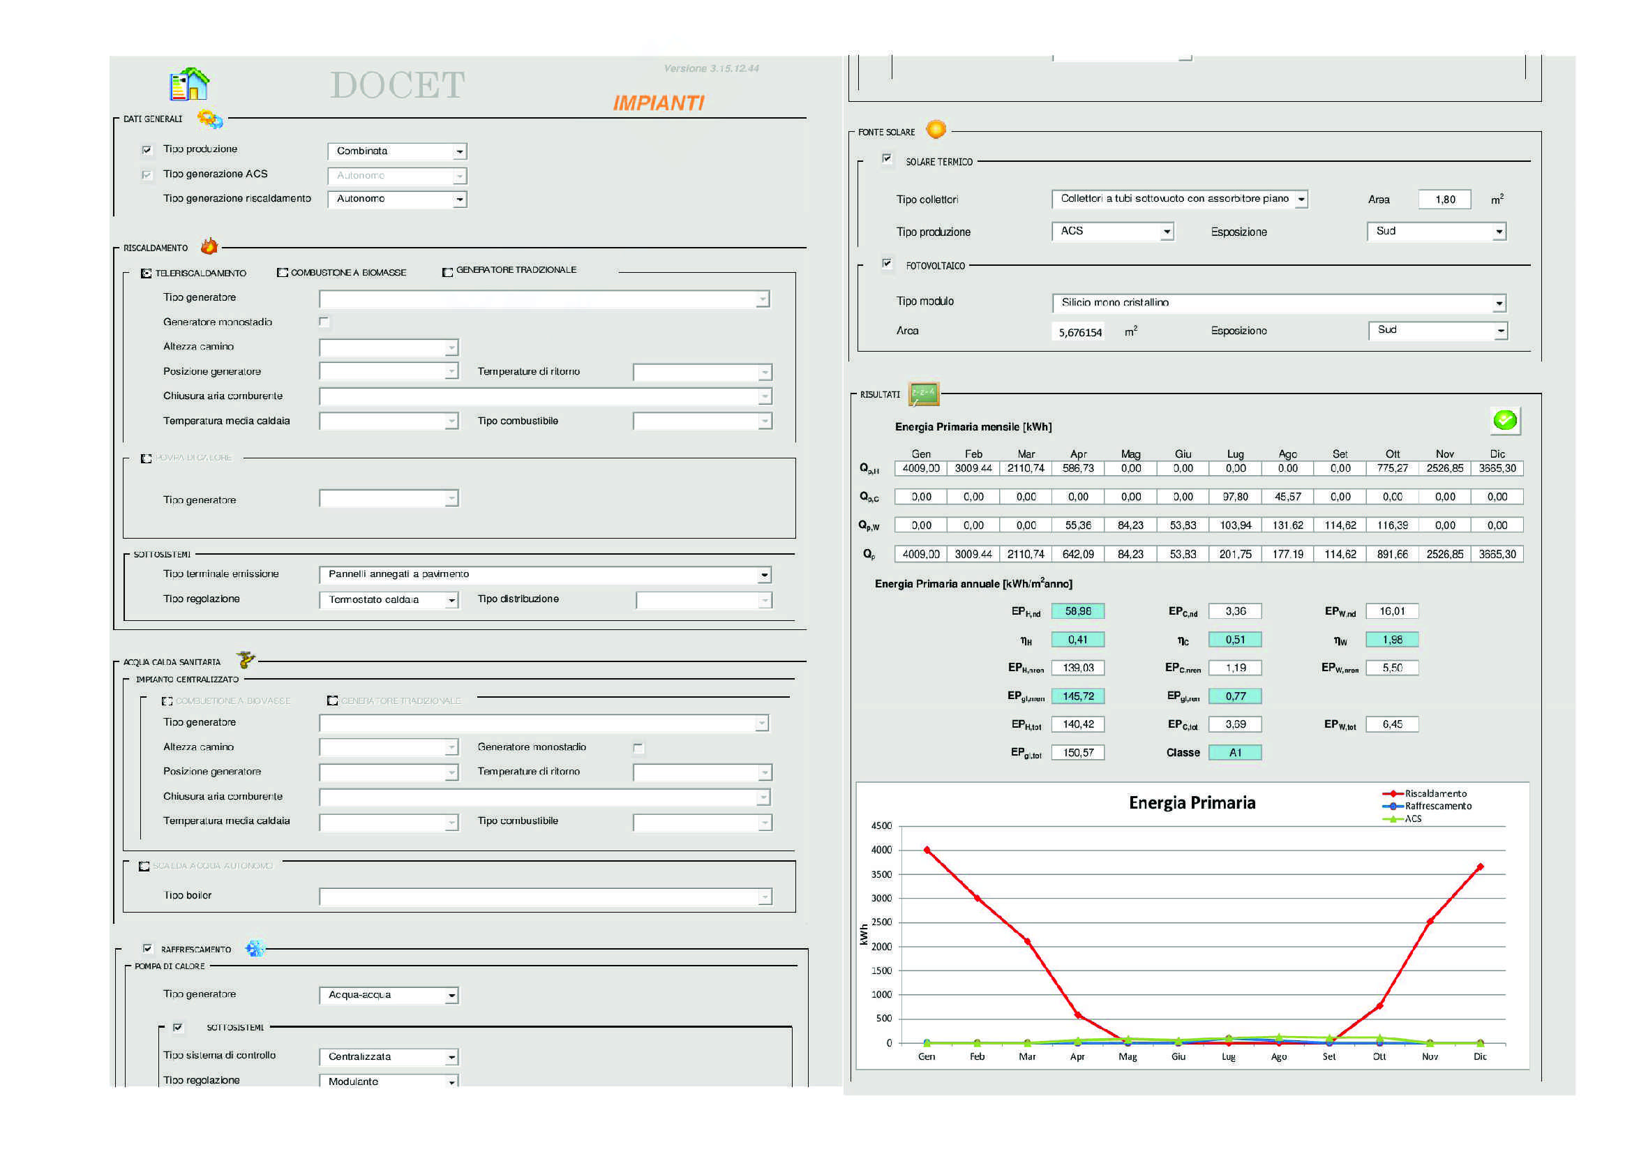Image resolution: width=1632 pixels, height=1154 pixels.
Task: Expand the Tipo terminale emissione dropdown
Action: [x=764, y=575]
